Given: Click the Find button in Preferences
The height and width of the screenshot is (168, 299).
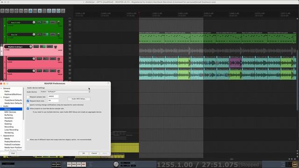Looking at the screenshot, I should coord(13,153).
